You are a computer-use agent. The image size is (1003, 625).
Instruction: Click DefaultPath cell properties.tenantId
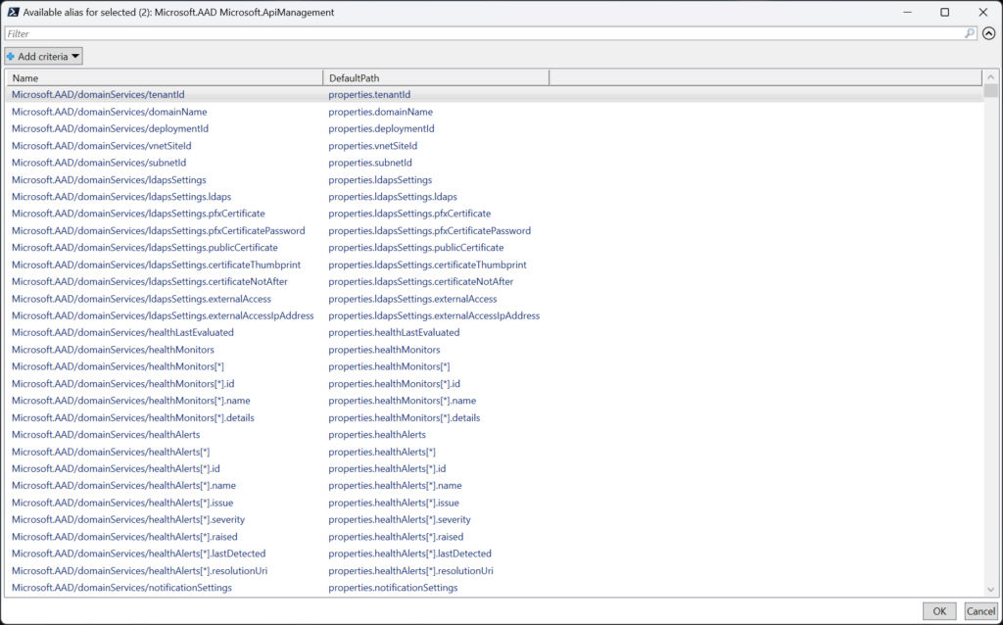click(369, 95)
